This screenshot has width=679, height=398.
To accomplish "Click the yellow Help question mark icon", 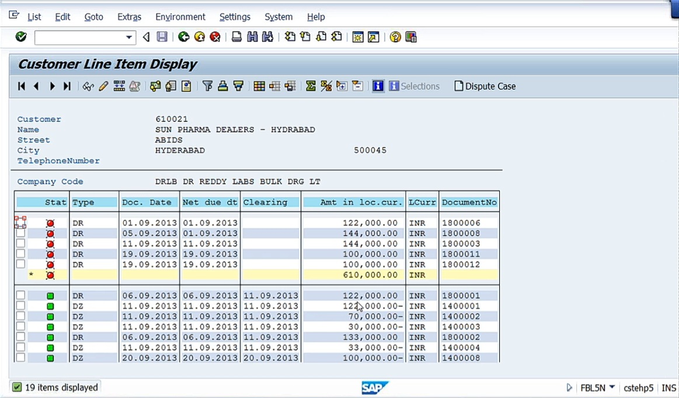I will (x=395, y=37).
